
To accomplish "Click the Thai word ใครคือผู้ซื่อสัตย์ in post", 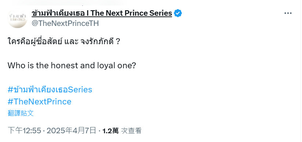I will point(35,42).
